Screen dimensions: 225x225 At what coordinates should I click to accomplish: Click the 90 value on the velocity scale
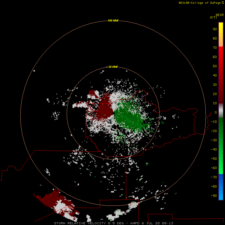215,29
